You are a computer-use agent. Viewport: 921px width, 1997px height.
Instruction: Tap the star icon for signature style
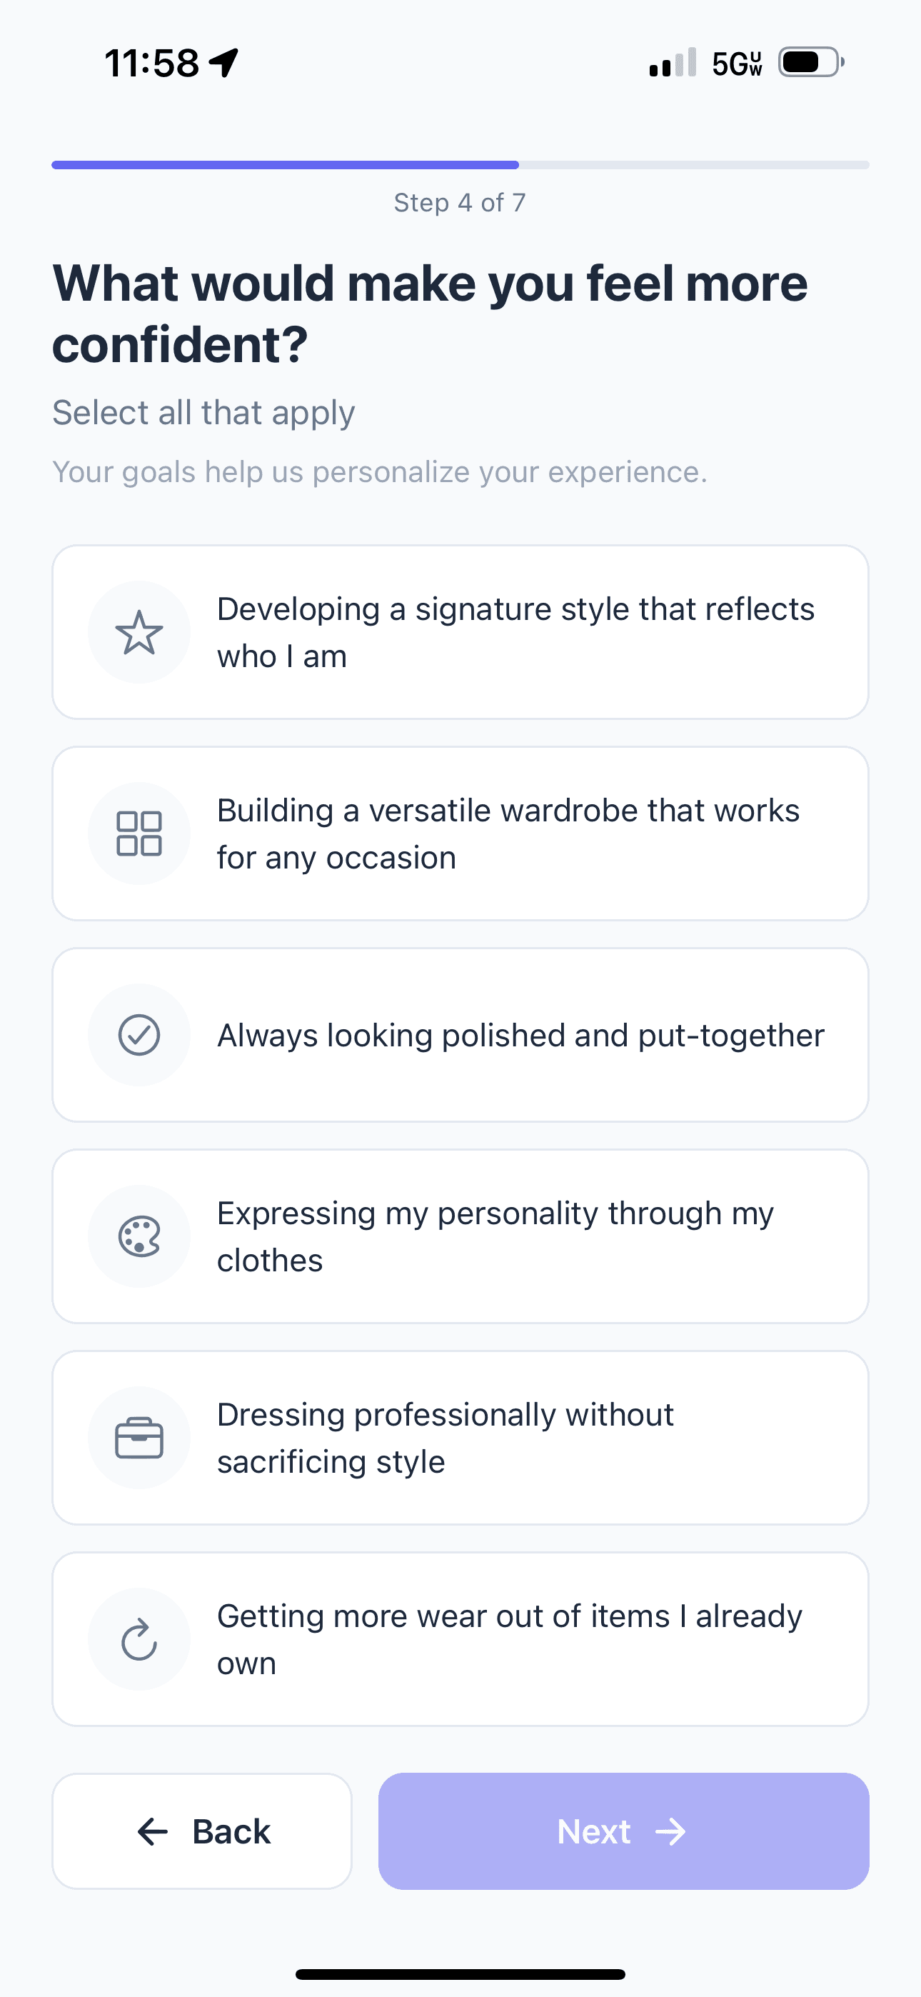139,632
